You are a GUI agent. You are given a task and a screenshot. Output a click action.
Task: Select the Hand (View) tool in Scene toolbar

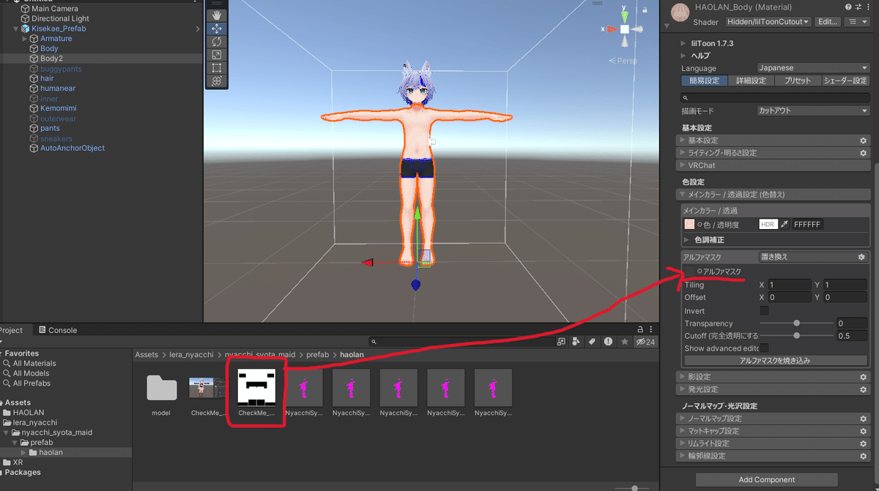(x=218, y=15)
